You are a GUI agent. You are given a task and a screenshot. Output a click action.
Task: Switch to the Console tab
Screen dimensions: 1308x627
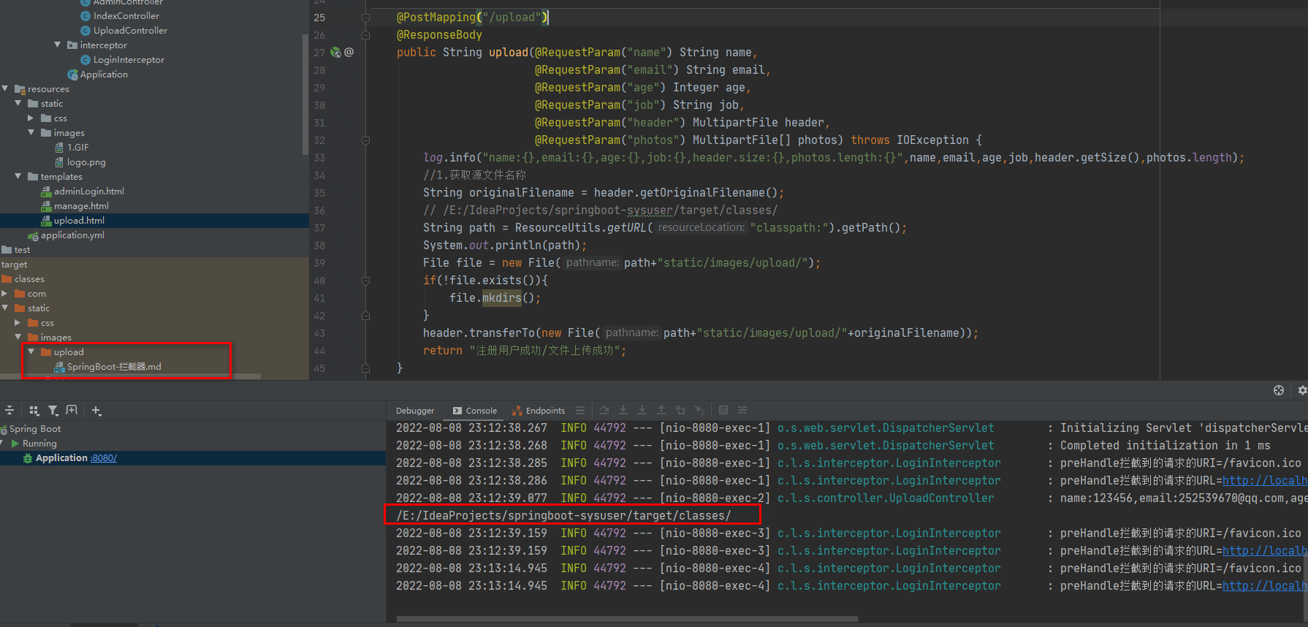(x=474, y=411)
